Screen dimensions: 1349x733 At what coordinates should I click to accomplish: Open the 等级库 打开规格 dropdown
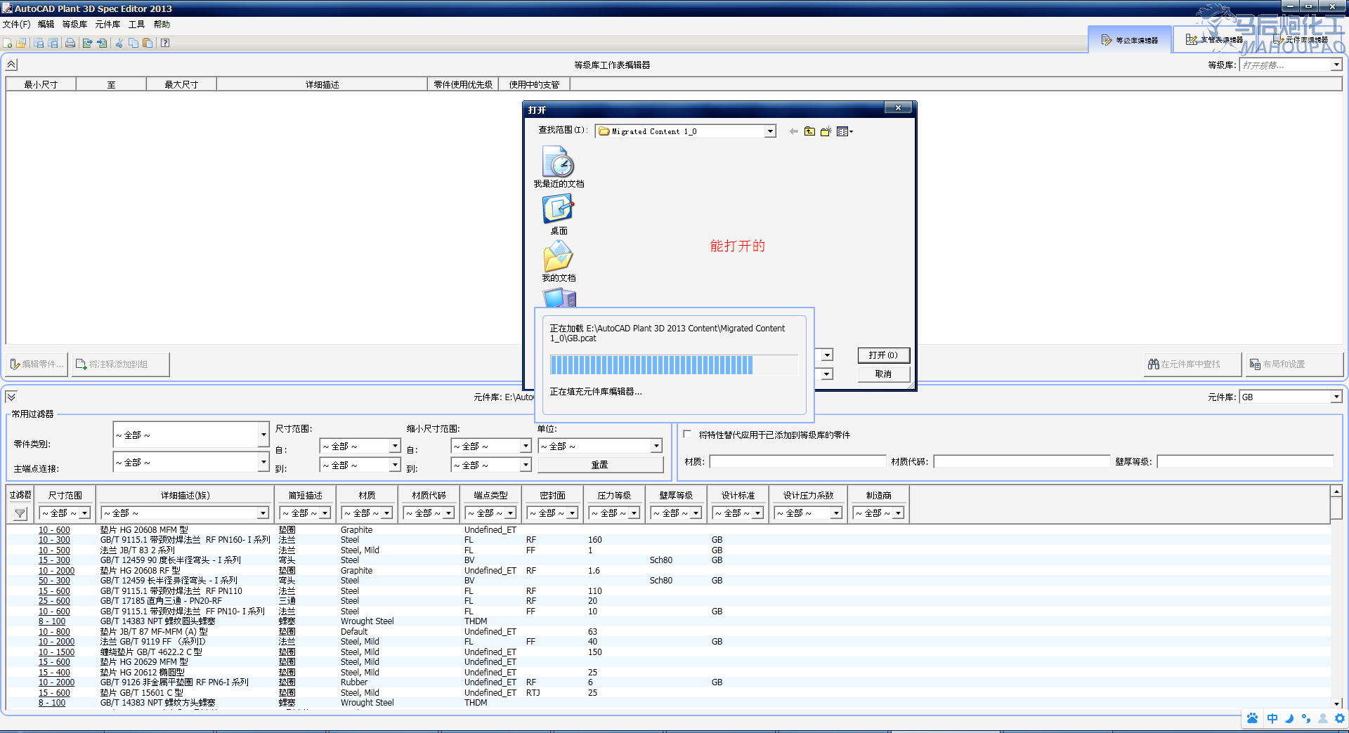pos(1336,65)
